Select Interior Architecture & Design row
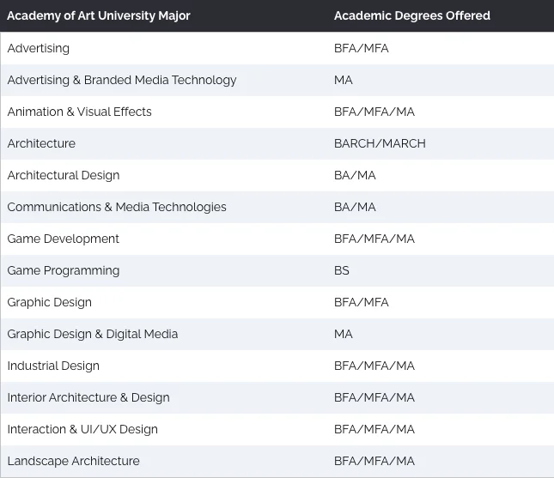Image resolution: width=554 pixels, height=478 pixels. pyautogui.click(x=88, y=397)
